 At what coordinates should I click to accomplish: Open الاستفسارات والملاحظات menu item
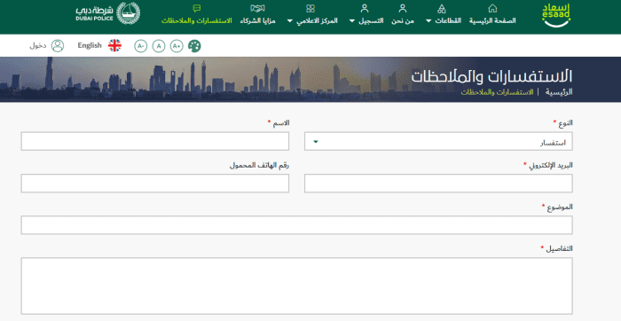[x=197, y=21]
